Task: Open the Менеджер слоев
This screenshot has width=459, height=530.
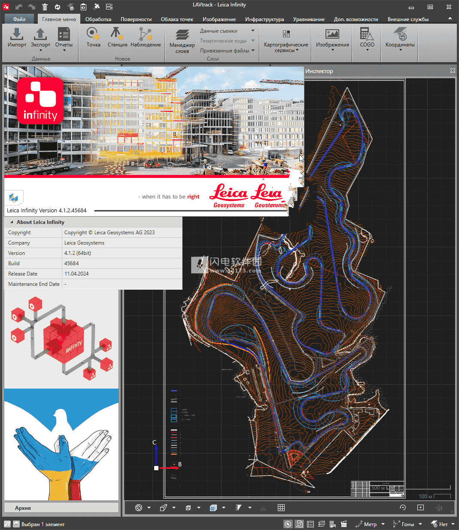Action: coord(182,41)
